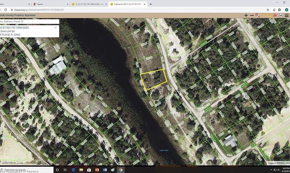Screen dimensions: 290x173
Task: Open the Chrome profile avatar
Action: (x=286, y=10)
